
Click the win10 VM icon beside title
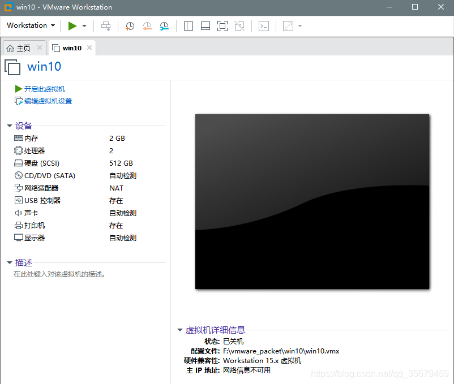pos(12,67)
